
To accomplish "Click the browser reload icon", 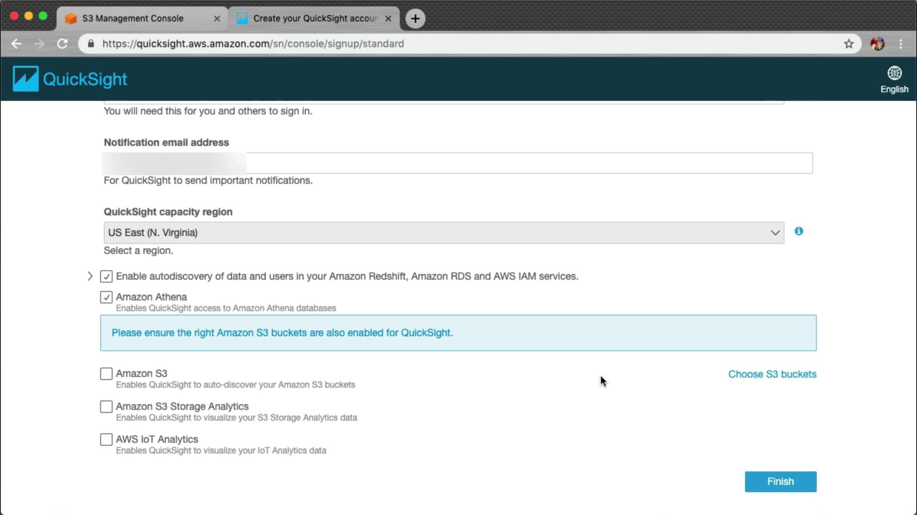I will (63, 44).
